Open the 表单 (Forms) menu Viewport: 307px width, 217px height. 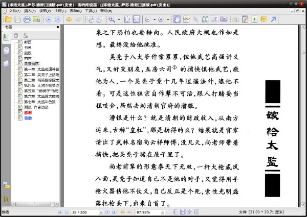point(76,11)
